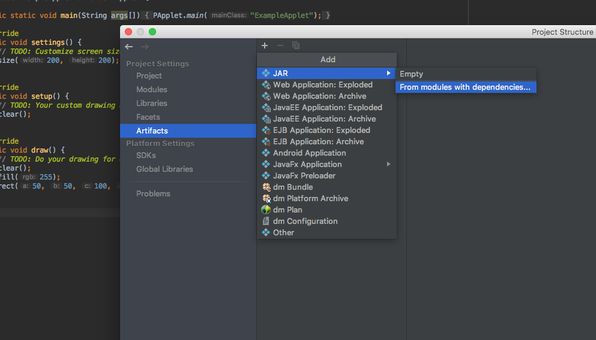Viewport: 596px width, 340px height.
Task: Click the dm Plan globe icon
Action: click(266, 210)
